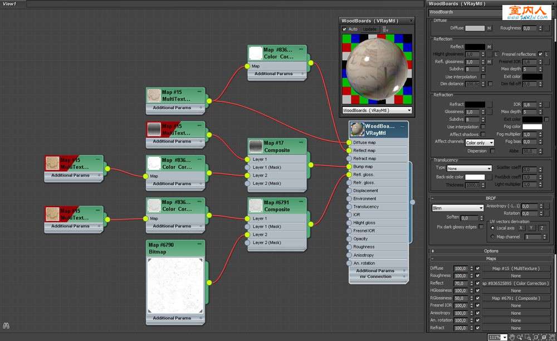Collapse the BRDF rollout
The width and height of the screenshot is (557, 341).
point(491,198)
